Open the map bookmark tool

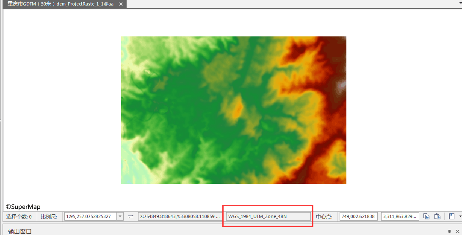click(x=452, y=216)
